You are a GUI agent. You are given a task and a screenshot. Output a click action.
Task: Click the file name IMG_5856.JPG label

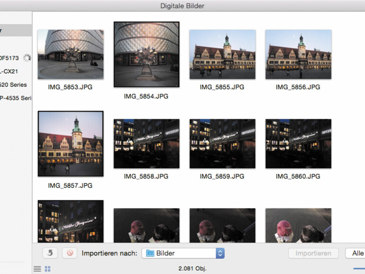click(298, 87)
